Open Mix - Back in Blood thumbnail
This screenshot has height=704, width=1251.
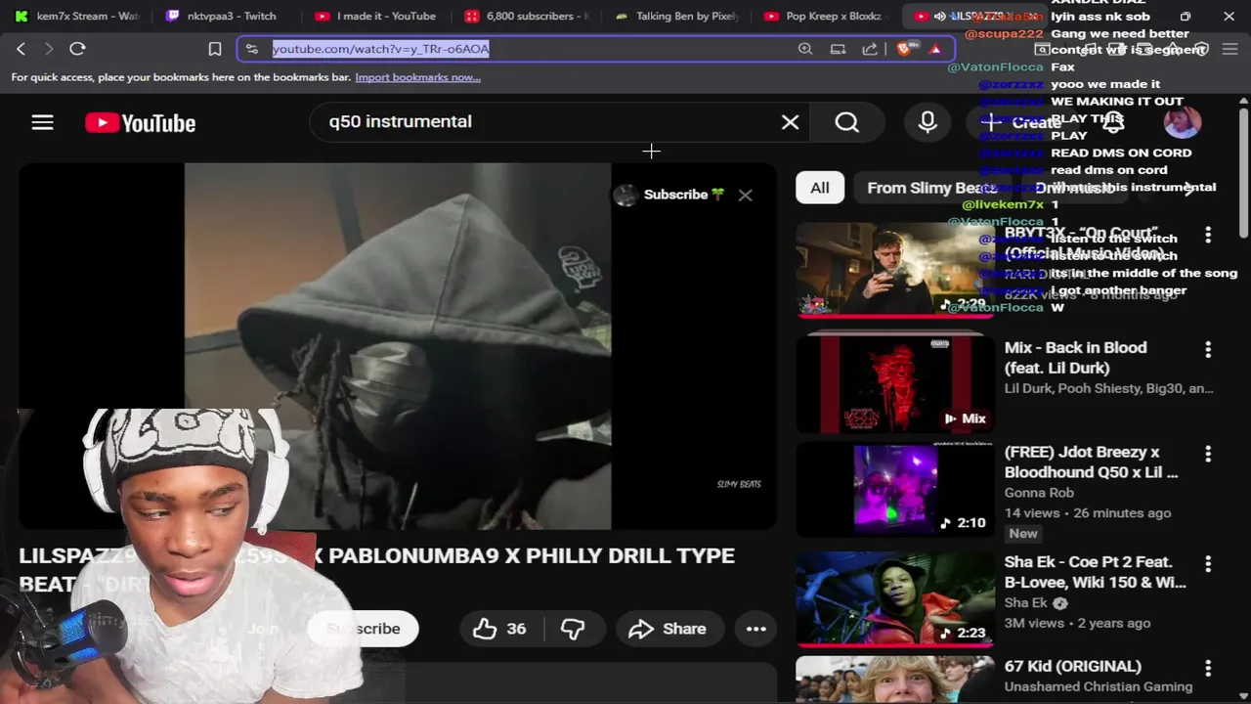[894, 382]
